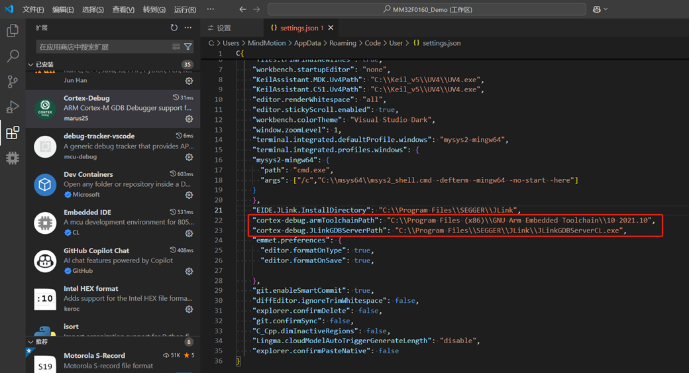Refresh the extensions list
The width and height of the screenshot is (689, 373).
coord(174,28)
